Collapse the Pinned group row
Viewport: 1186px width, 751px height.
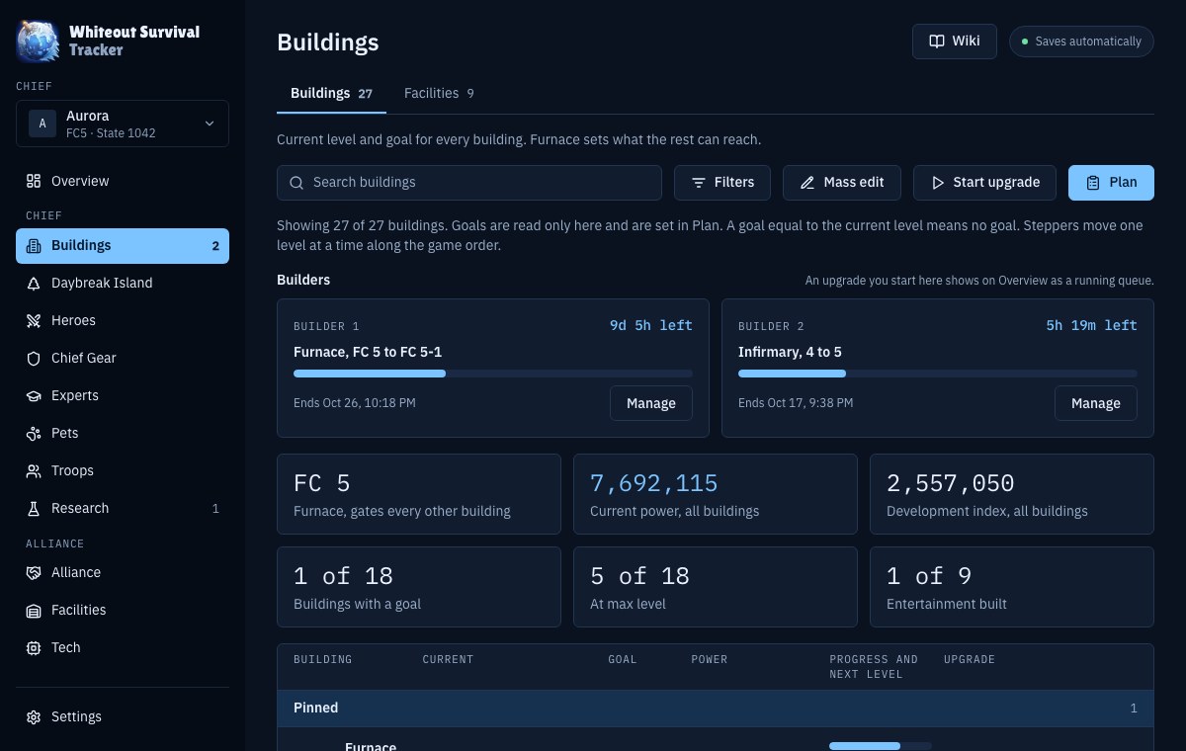tap(716, 709)
